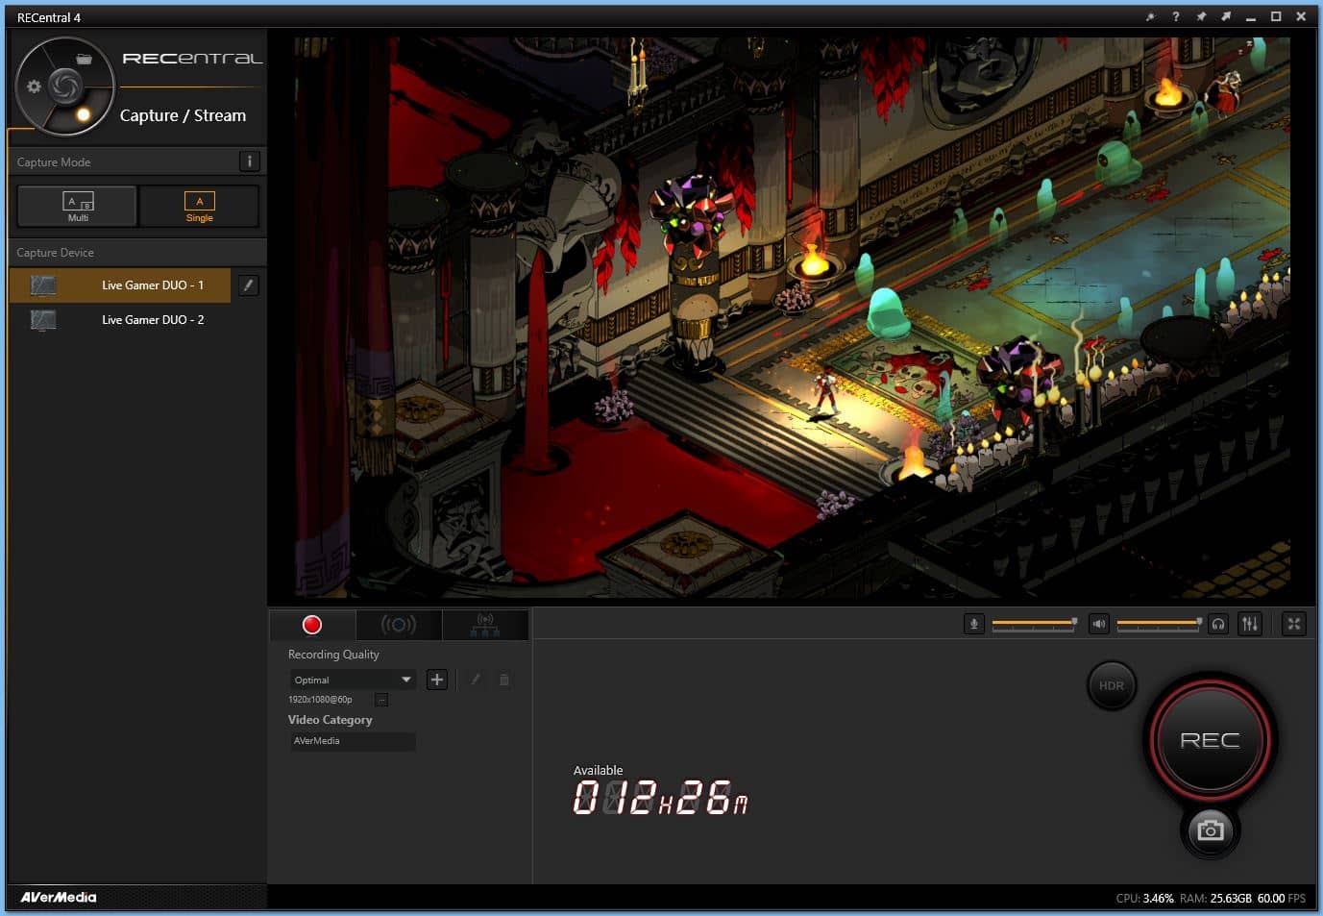
Task: Click the CPU 3.46% status
Action: pyautogui.click(x=1144, y=898)
